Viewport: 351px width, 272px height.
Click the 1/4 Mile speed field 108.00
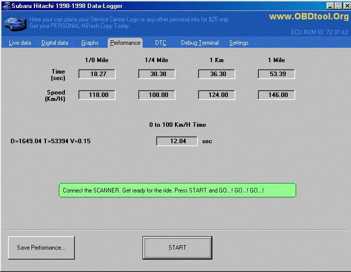pyautogui.click(x=157, y=95)
